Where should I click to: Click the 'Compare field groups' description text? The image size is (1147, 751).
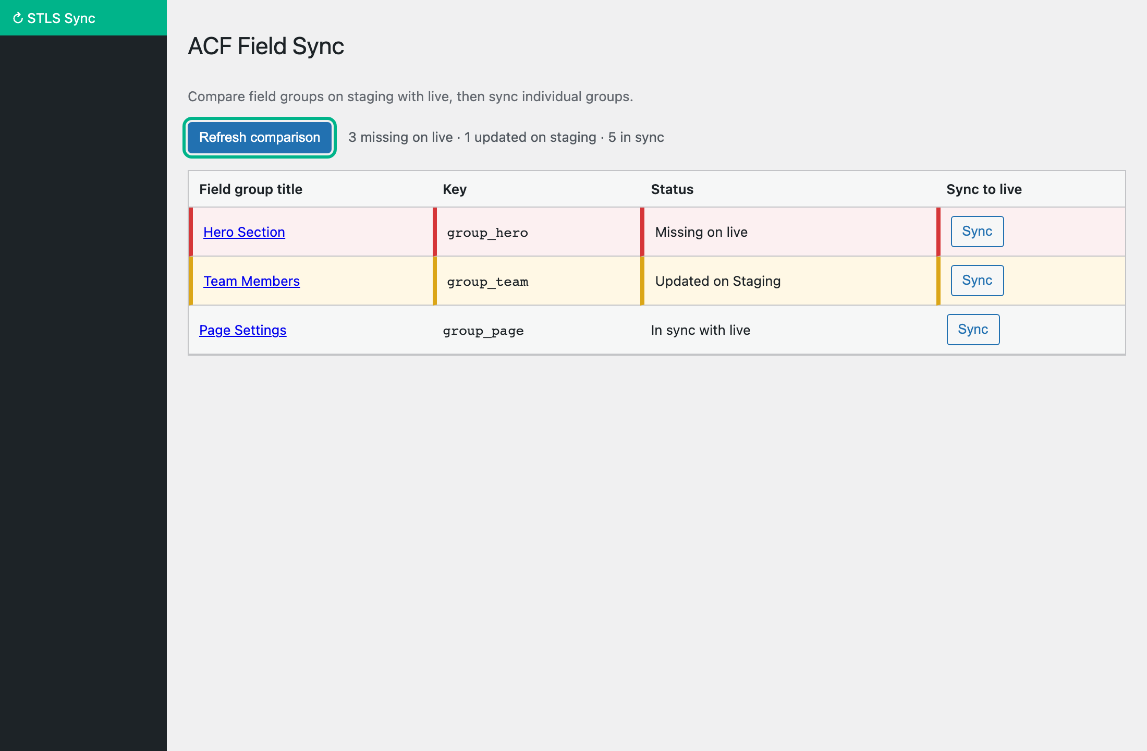pyautogui.click(x=410, y=96)
